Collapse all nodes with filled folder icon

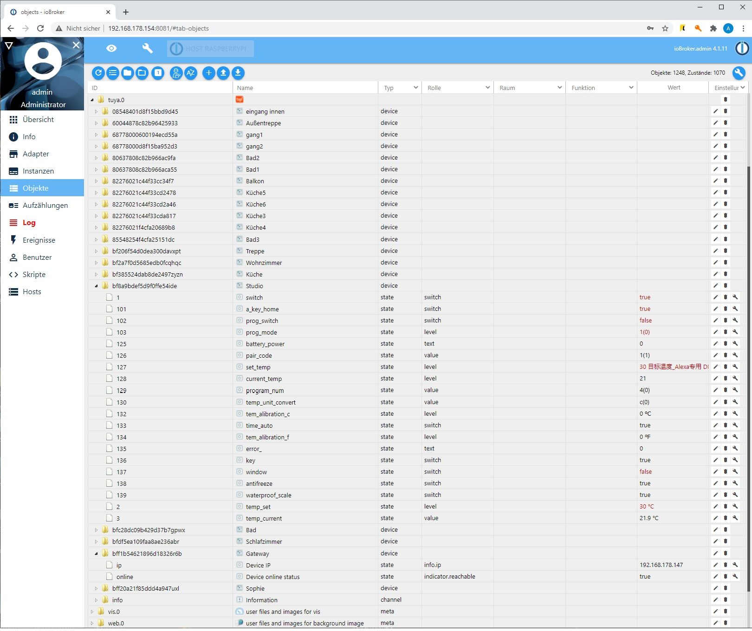point(128,73)
